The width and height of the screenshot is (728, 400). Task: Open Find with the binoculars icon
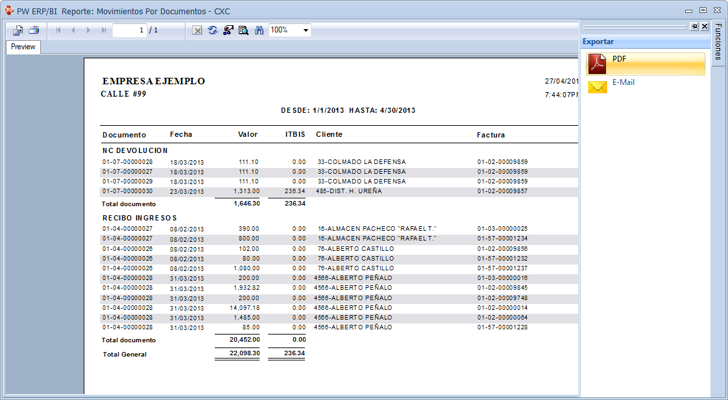pyautogui.click(x=259, y=30)
